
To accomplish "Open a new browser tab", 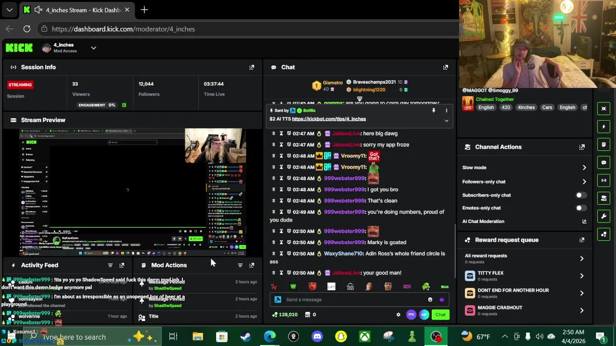I will [x=144, y=10].
